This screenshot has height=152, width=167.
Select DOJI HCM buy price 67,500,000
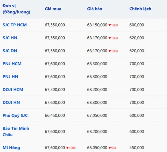coord(55,90)
